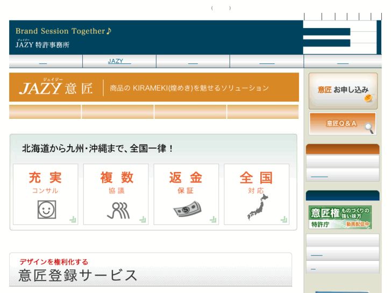
Task: Click the green arrow in the 複数 card
Action: [x=143, y=219]
